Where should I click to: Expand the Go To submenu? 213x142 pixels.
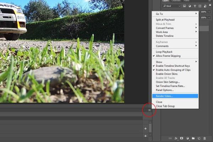click(175, 14)
